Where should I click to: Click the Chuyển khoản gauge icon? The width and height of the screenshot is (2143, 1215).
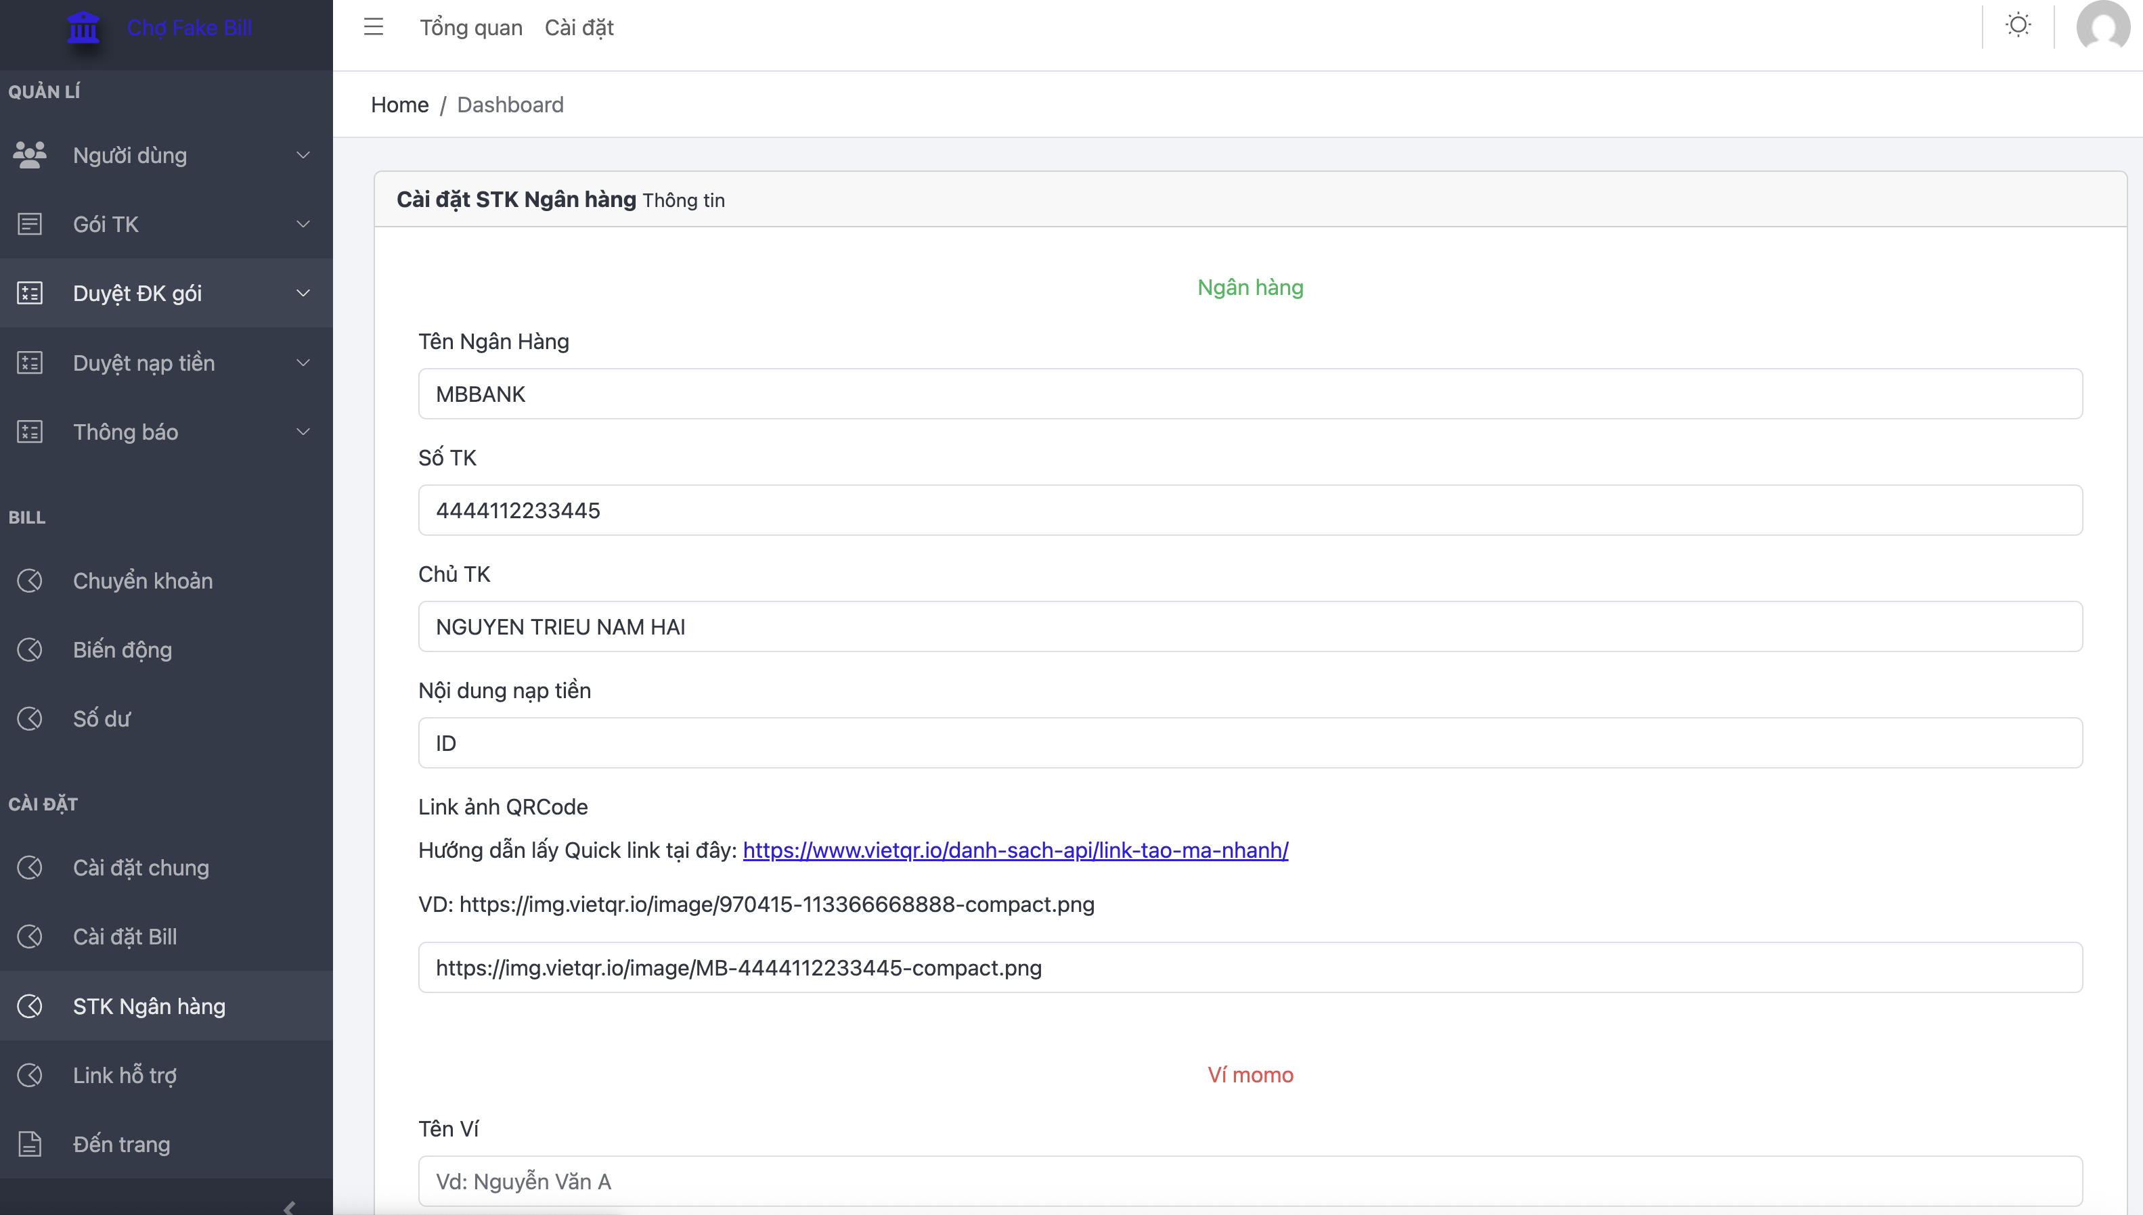pos(30,581)
